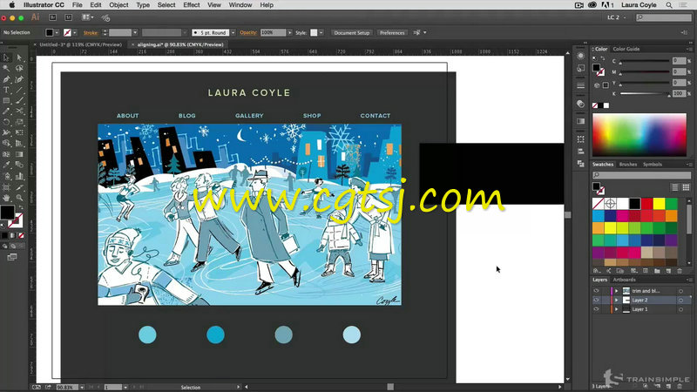Click New Swatch icon in Swatches panel
697x392 pixels.
(668, 271)
